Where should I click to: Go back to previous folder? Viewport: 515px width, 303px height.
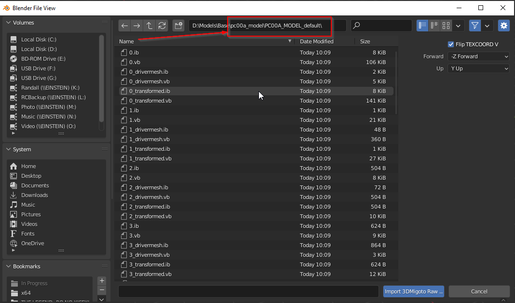(124, 26)
